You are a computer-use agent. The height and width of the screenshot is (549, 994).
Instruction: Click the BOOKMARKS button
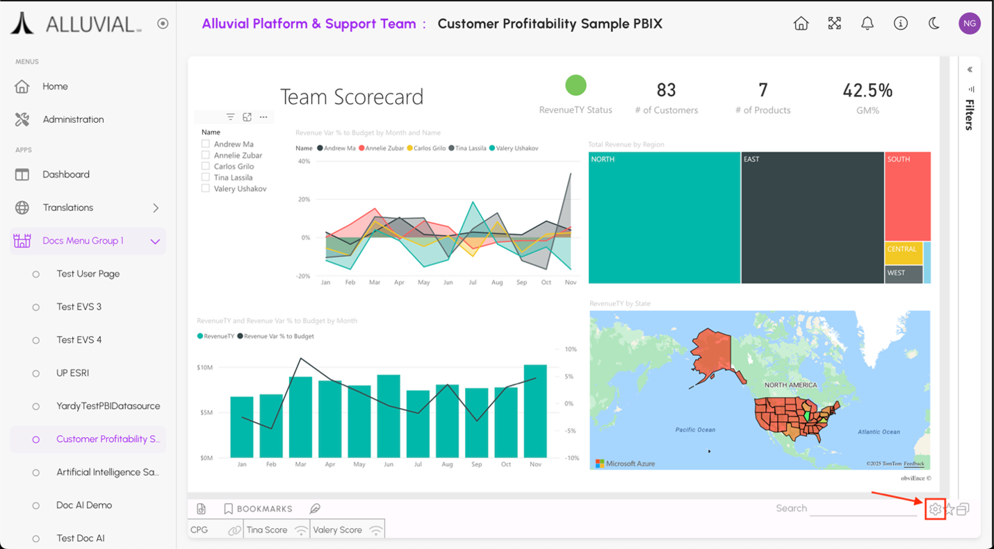click(258, 509)
